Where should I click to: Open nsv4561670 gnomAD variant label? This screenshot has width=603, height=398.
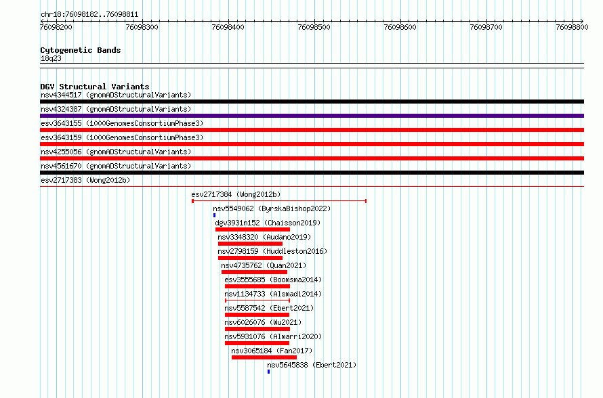point(116,166)
